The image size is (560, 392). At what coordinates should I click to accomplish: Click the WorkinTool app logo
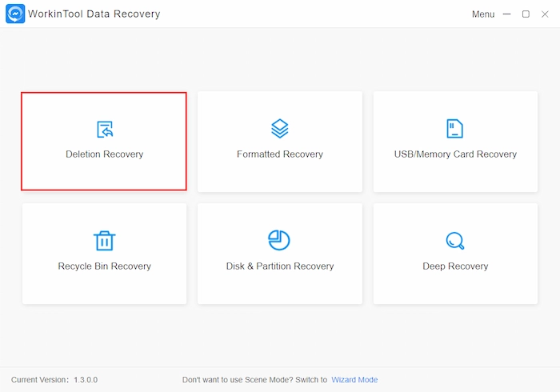pyautogui.click(x=15, y=14)
